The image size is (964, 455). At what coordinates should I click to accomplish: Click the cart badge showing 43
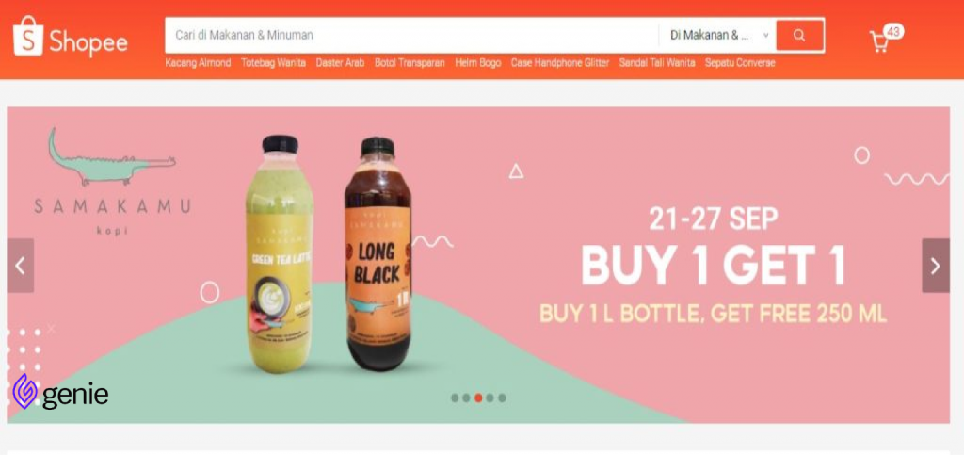pyautogui.click(x=894, y=31)
